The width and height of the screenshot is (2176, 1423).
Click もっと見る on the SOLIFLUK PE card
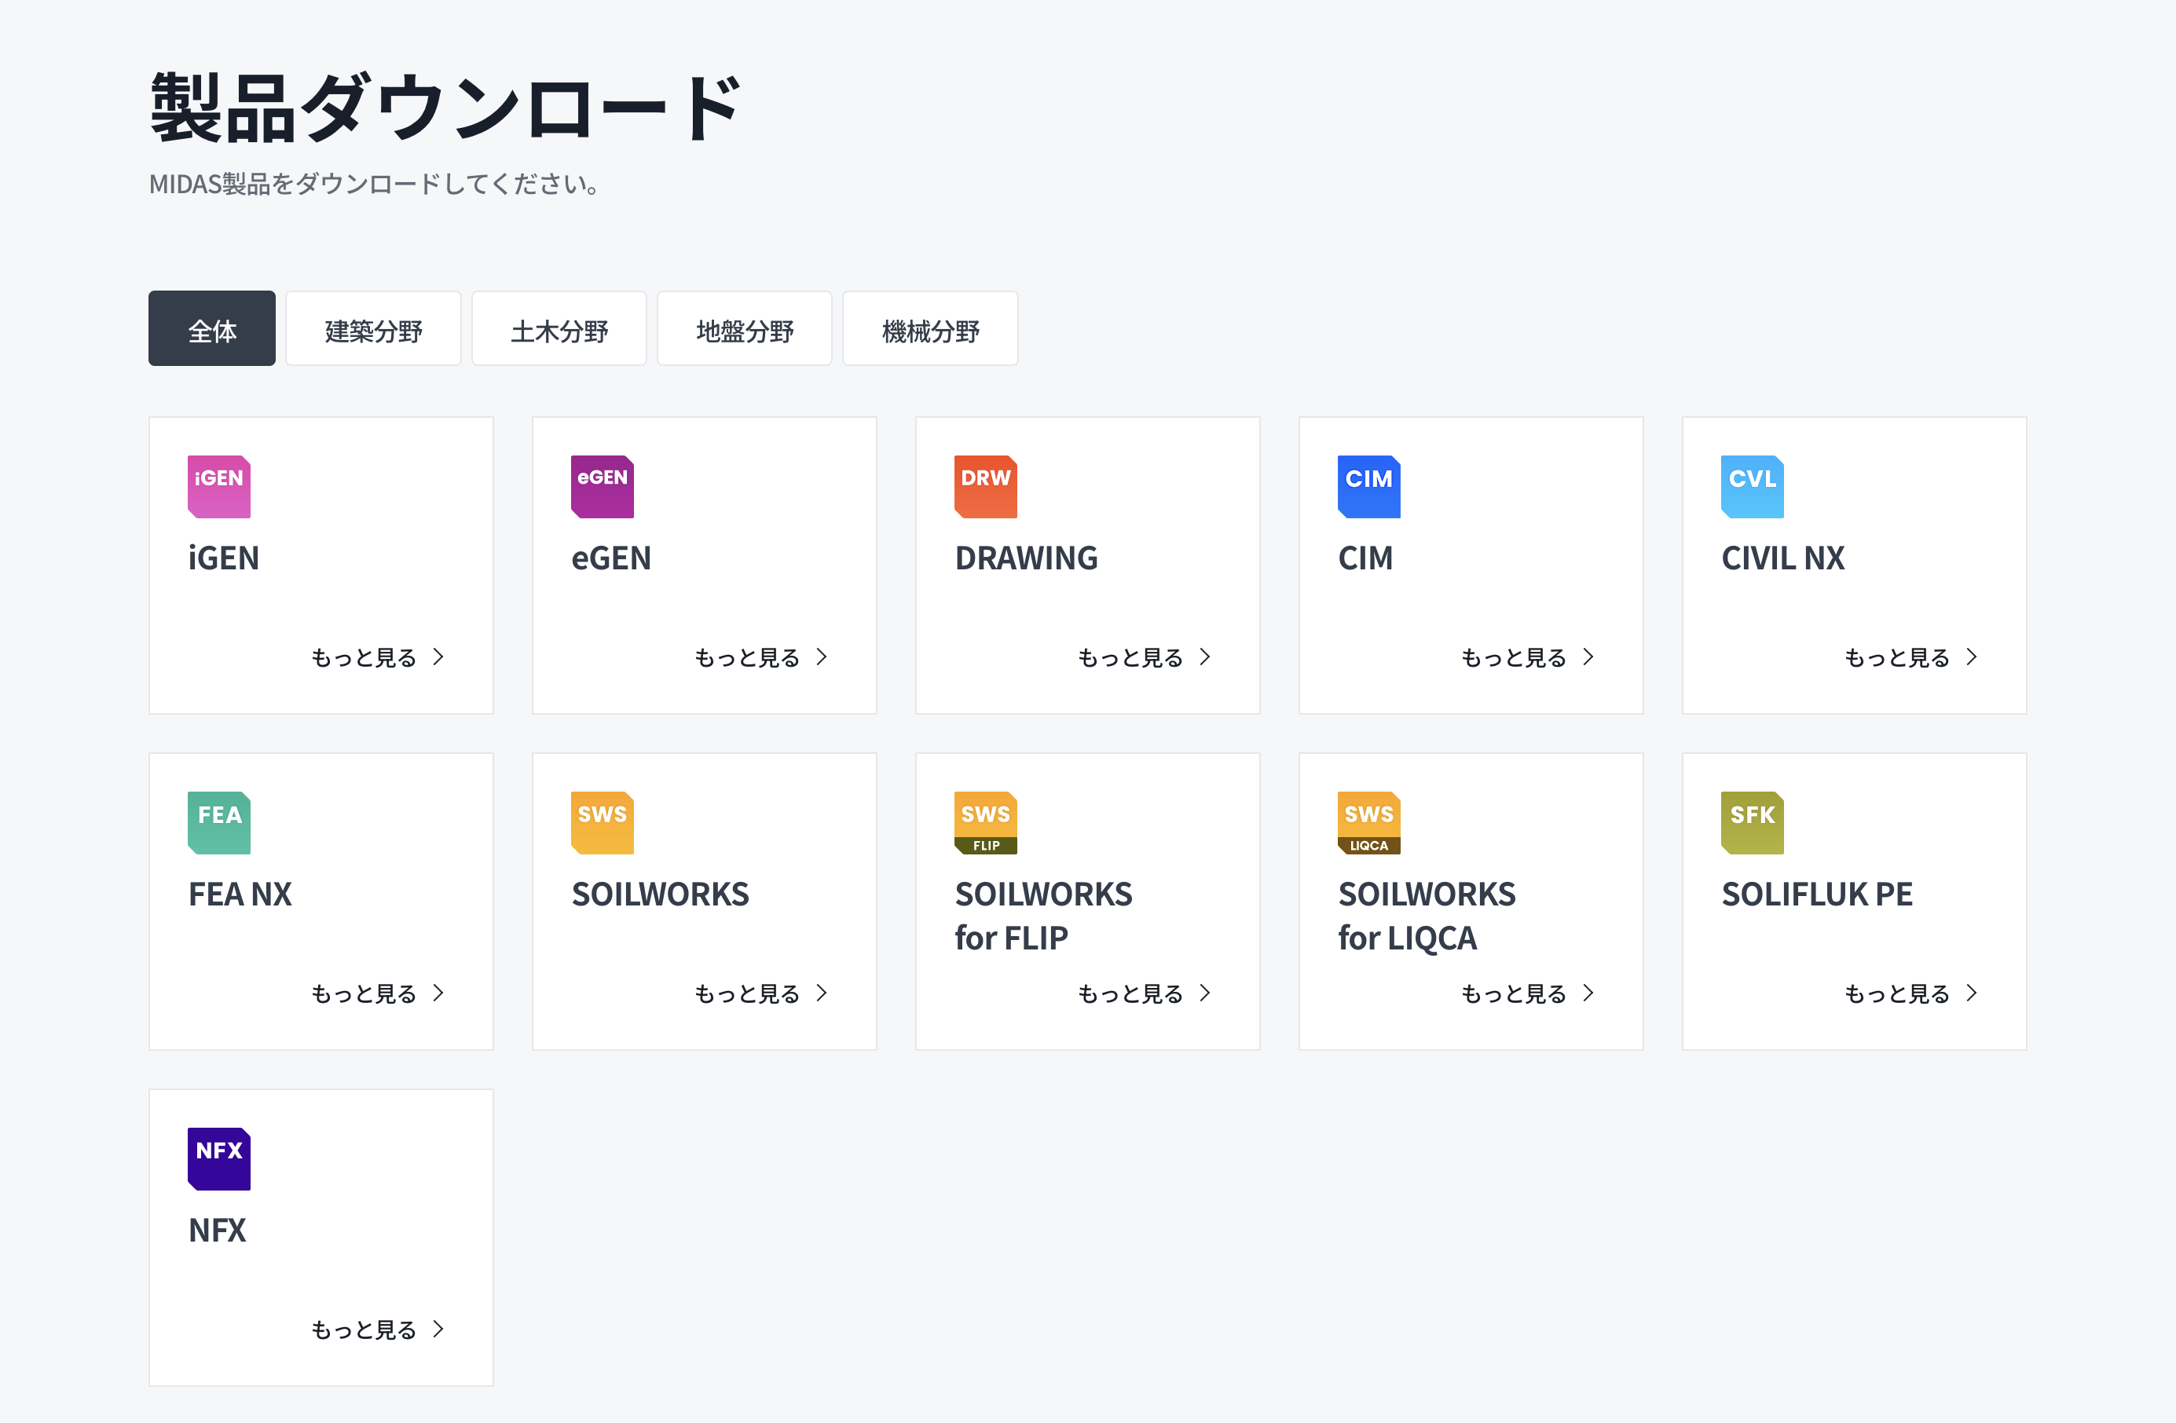pos(1910,993)
